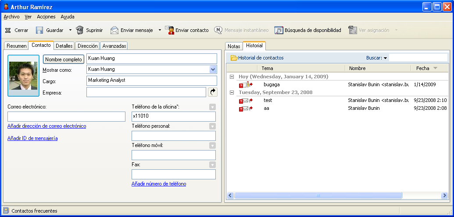Click the Arthur Ramirez title bar icon
The image size is (454, 217).
point(6,7)
